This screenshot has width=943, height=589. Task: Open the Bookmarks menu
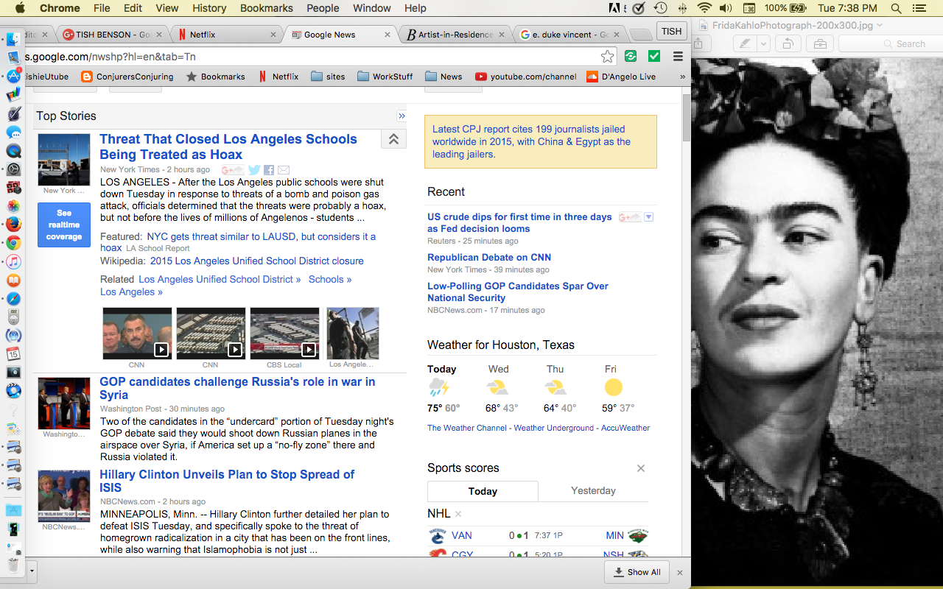266,8
